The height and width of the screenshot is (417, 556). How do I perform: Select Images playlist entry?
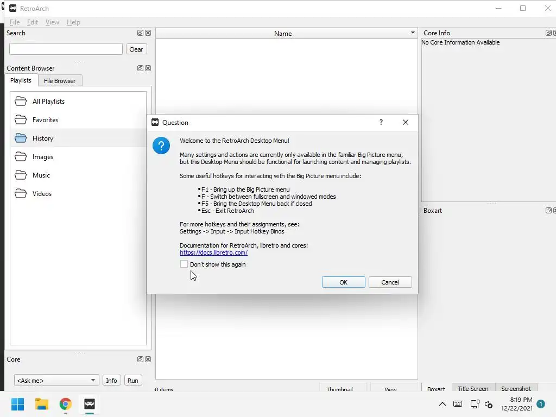(x=78, y=157)
